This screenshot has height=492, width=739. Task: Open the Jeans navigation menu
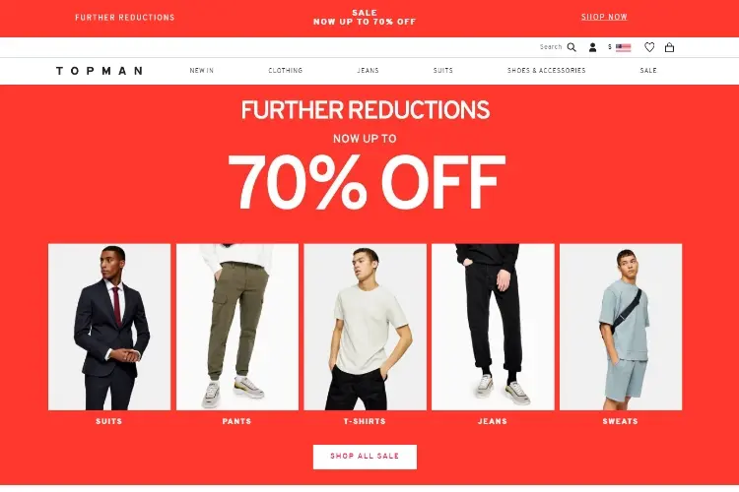369,71
